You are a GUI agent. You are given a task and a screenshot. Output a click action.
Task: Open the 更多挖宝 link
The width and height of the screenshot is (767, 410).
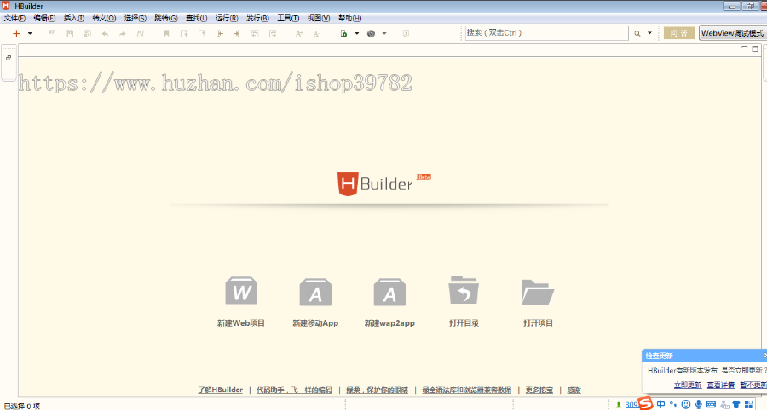(x=539, y=390)
